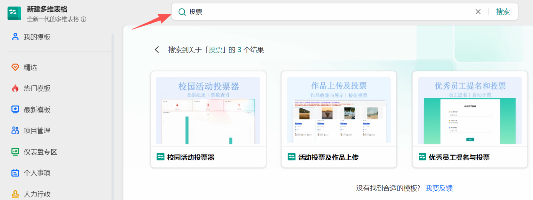Click the chart monitor icon beside 仪表盘专区
This screenshot has height=200, width=533.
[x=15, y=152]
